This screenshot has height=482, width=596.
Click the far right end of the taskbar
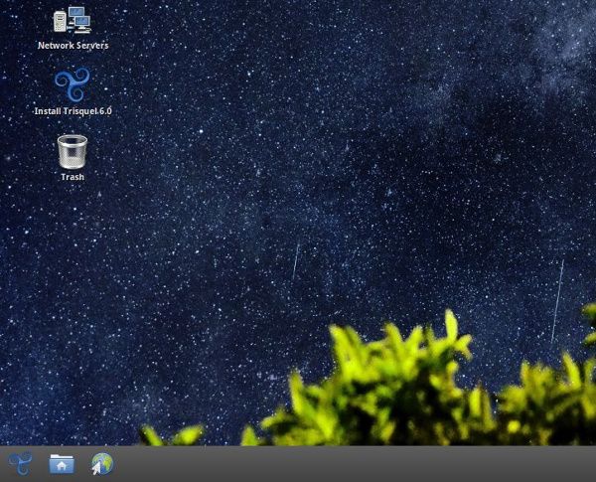tap(586, 464)
